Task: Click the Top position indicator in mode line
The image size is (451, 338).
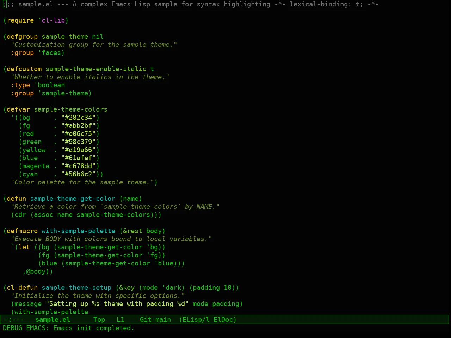Action: tap(99, 320)
